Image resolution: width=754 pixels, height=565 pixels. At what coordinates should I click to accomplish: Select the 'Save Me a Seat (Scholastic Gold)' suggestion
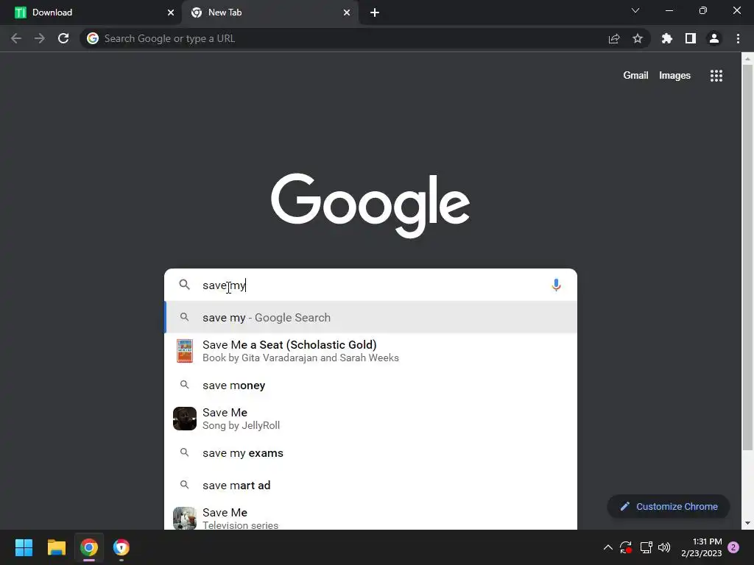[x=370, y=351]
